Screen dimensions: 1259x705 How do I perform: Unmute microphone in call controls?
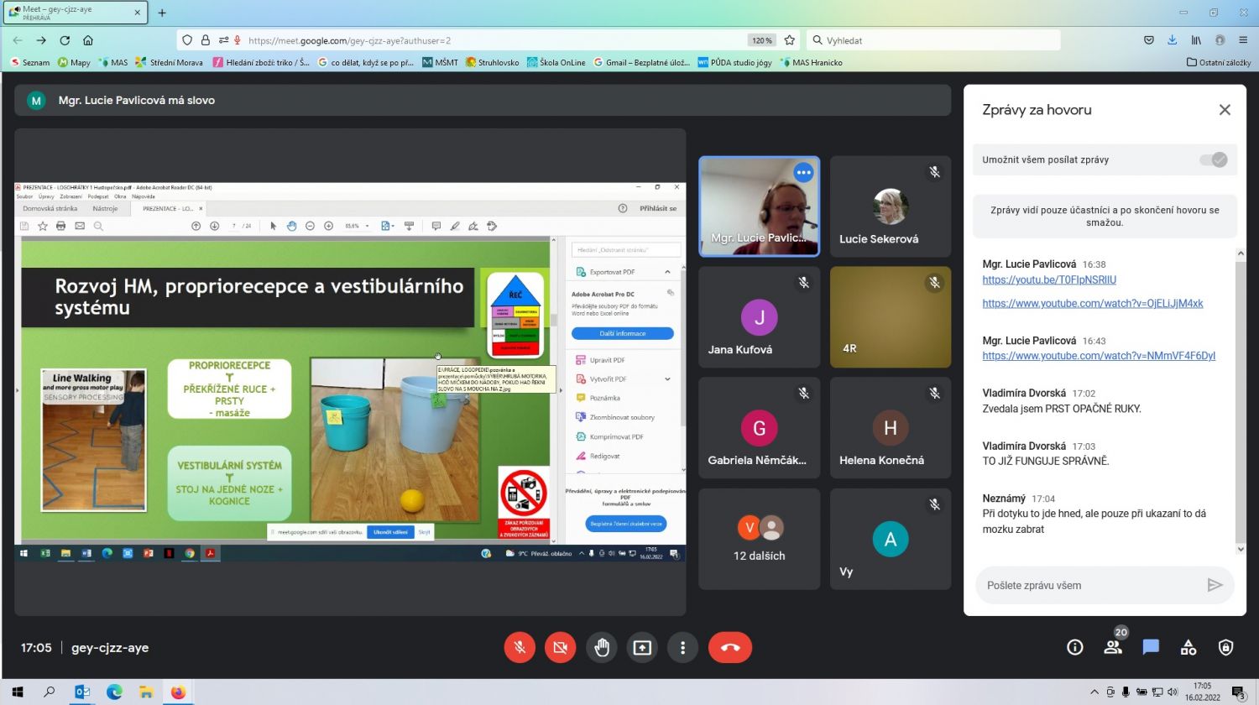[520, 647]
